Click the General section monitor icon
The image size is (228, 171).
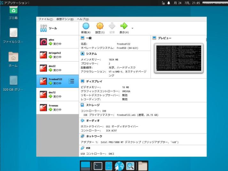click(83, 38)
